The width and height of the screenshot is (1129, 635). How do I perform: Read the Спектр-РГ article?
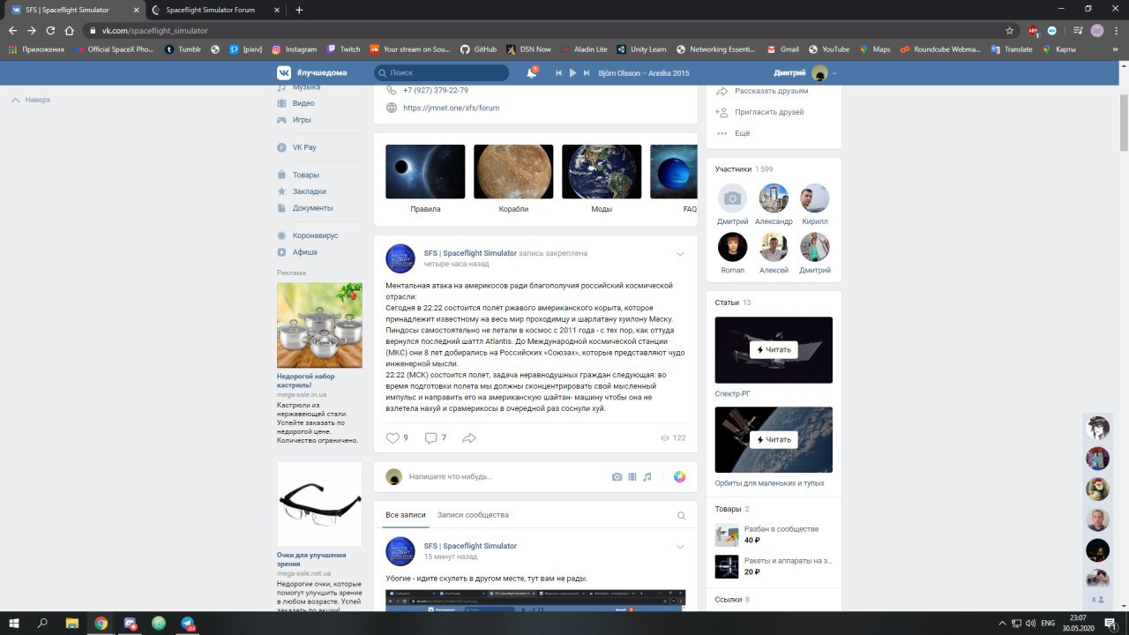click(774, 350)
